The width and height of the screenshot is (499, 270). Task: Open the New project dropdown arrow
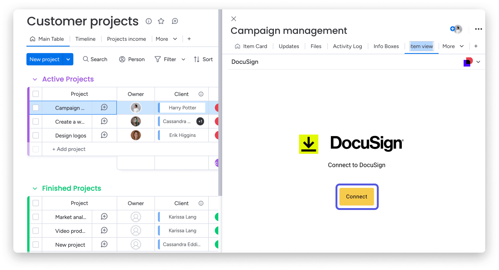click(x=68, y=59)
